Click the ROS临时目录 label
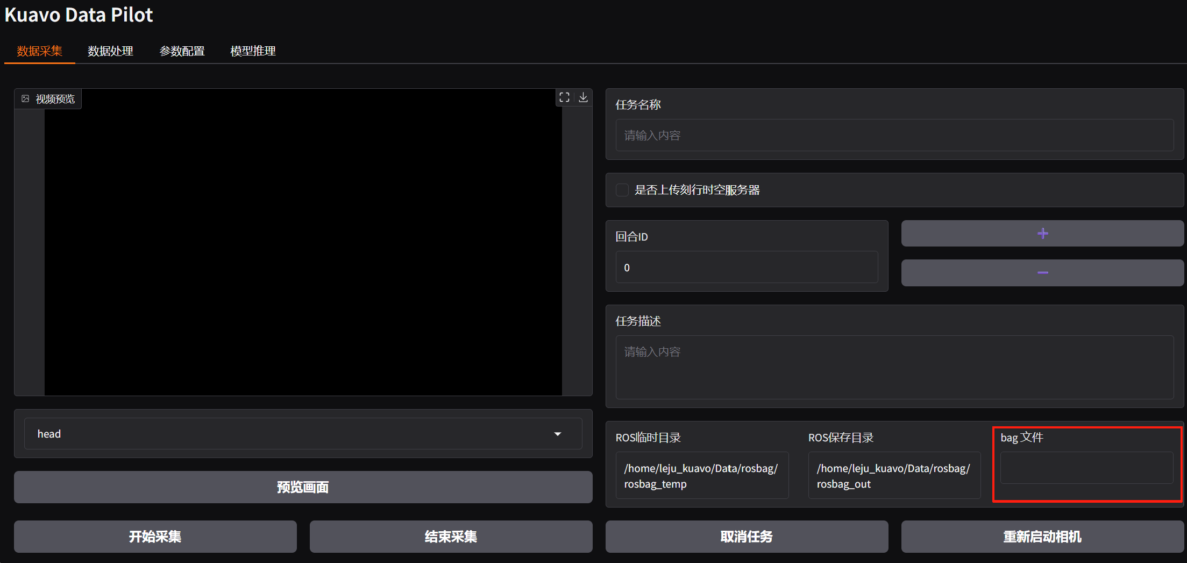 (x=649, y=438)
